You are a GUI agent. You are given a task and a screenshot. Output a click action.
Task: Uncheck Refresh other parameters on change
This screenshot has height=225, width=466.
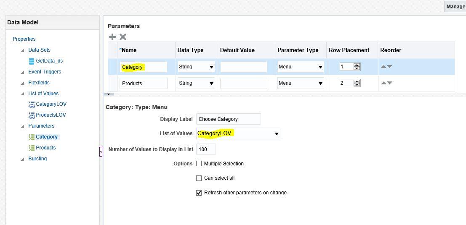point(199,193)
